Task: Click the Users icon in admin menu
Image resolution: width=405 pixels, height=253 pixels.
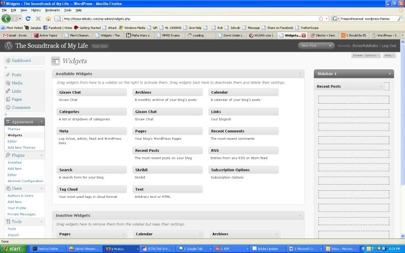Action: [x=8, y=188]
